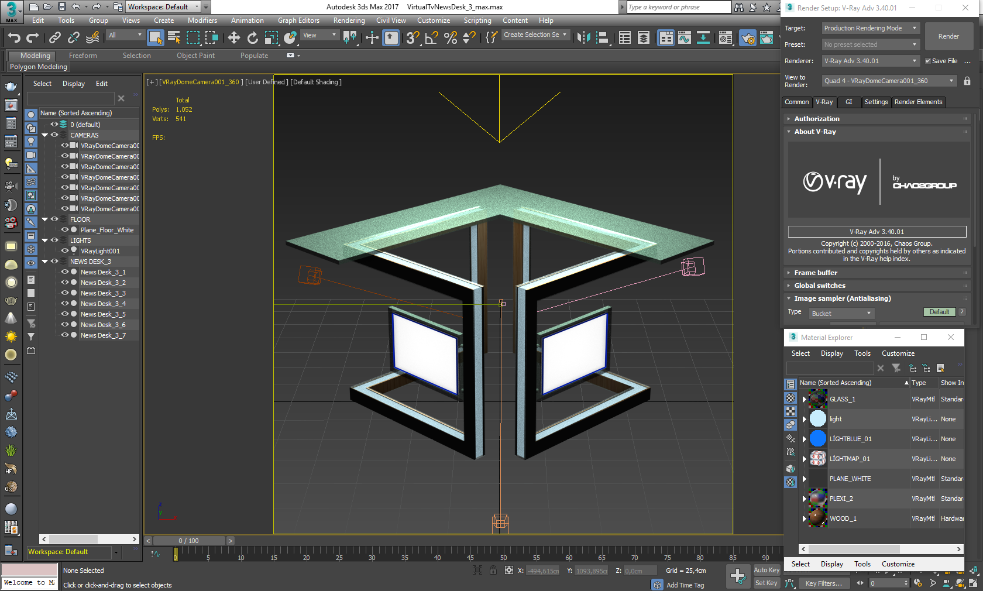The height and width of the screenshot is (591, 983).
Task: Click the Link objects chain icon
Action: (x=54, y=37)
